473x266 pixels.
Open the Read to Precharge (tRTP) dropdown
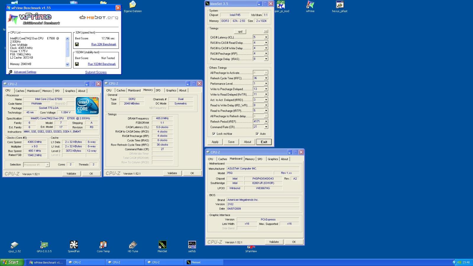point(266,111)
